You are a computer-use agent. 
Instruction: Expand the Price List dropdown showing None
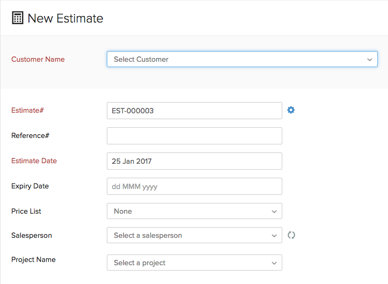point(194,211)
